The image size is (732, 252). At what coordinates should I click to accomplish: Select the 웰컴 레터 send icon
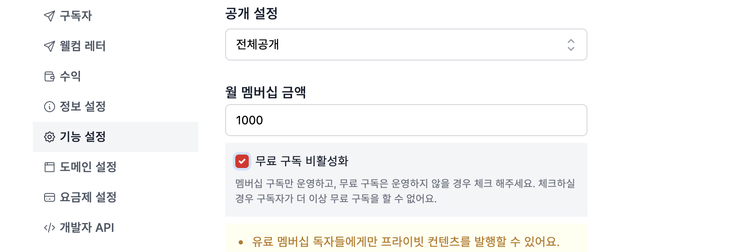click(50, 46)
